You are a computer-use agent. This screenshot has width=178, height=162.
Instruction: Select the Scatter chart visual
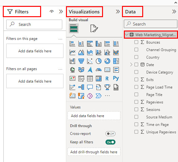(x=90, y=61)
